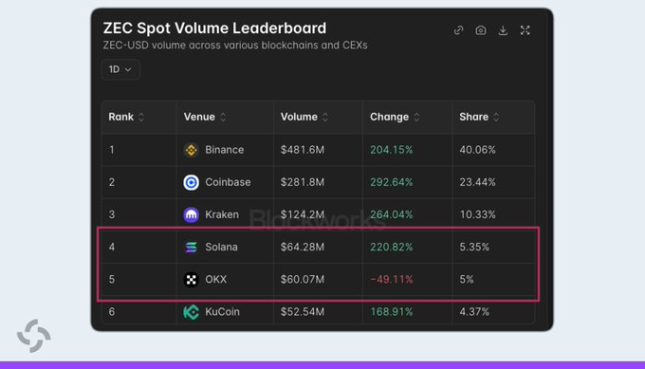The height and width of the screenshot is (369, 645).
Task: Sort the table by Volume
Action: click(x=325, y=118)
